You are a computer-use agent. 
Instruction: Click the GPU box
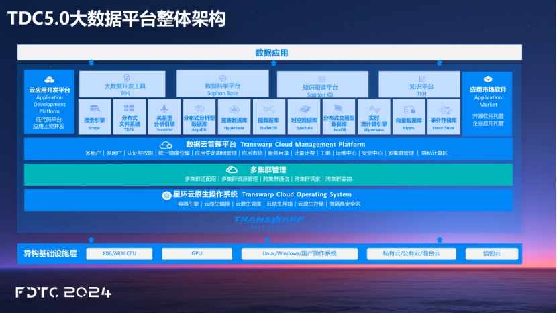pyautogui.click(x=197, y=253)
